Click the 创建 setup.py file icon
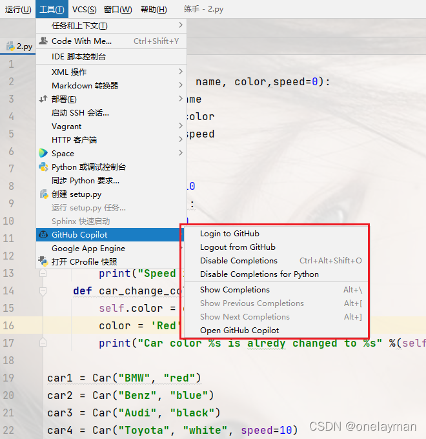This screenshot has height=439, width=426. pos(43,194)
